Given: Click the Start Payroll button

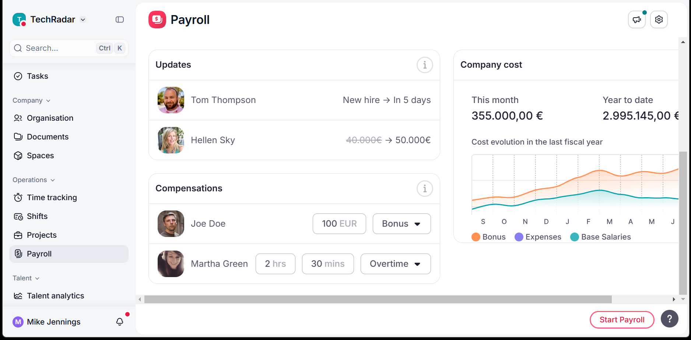Looking at the screenshot, I should 622,320.
